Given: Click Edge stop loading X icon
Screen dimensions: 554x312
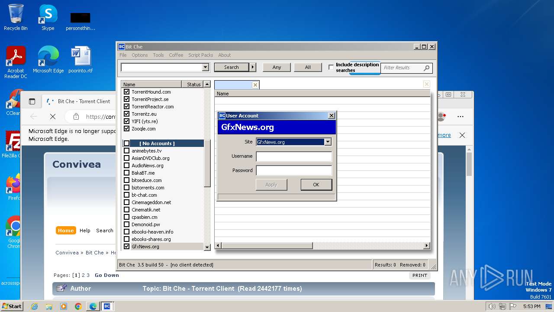Looking at the screenshot, I should click(53, 117).
